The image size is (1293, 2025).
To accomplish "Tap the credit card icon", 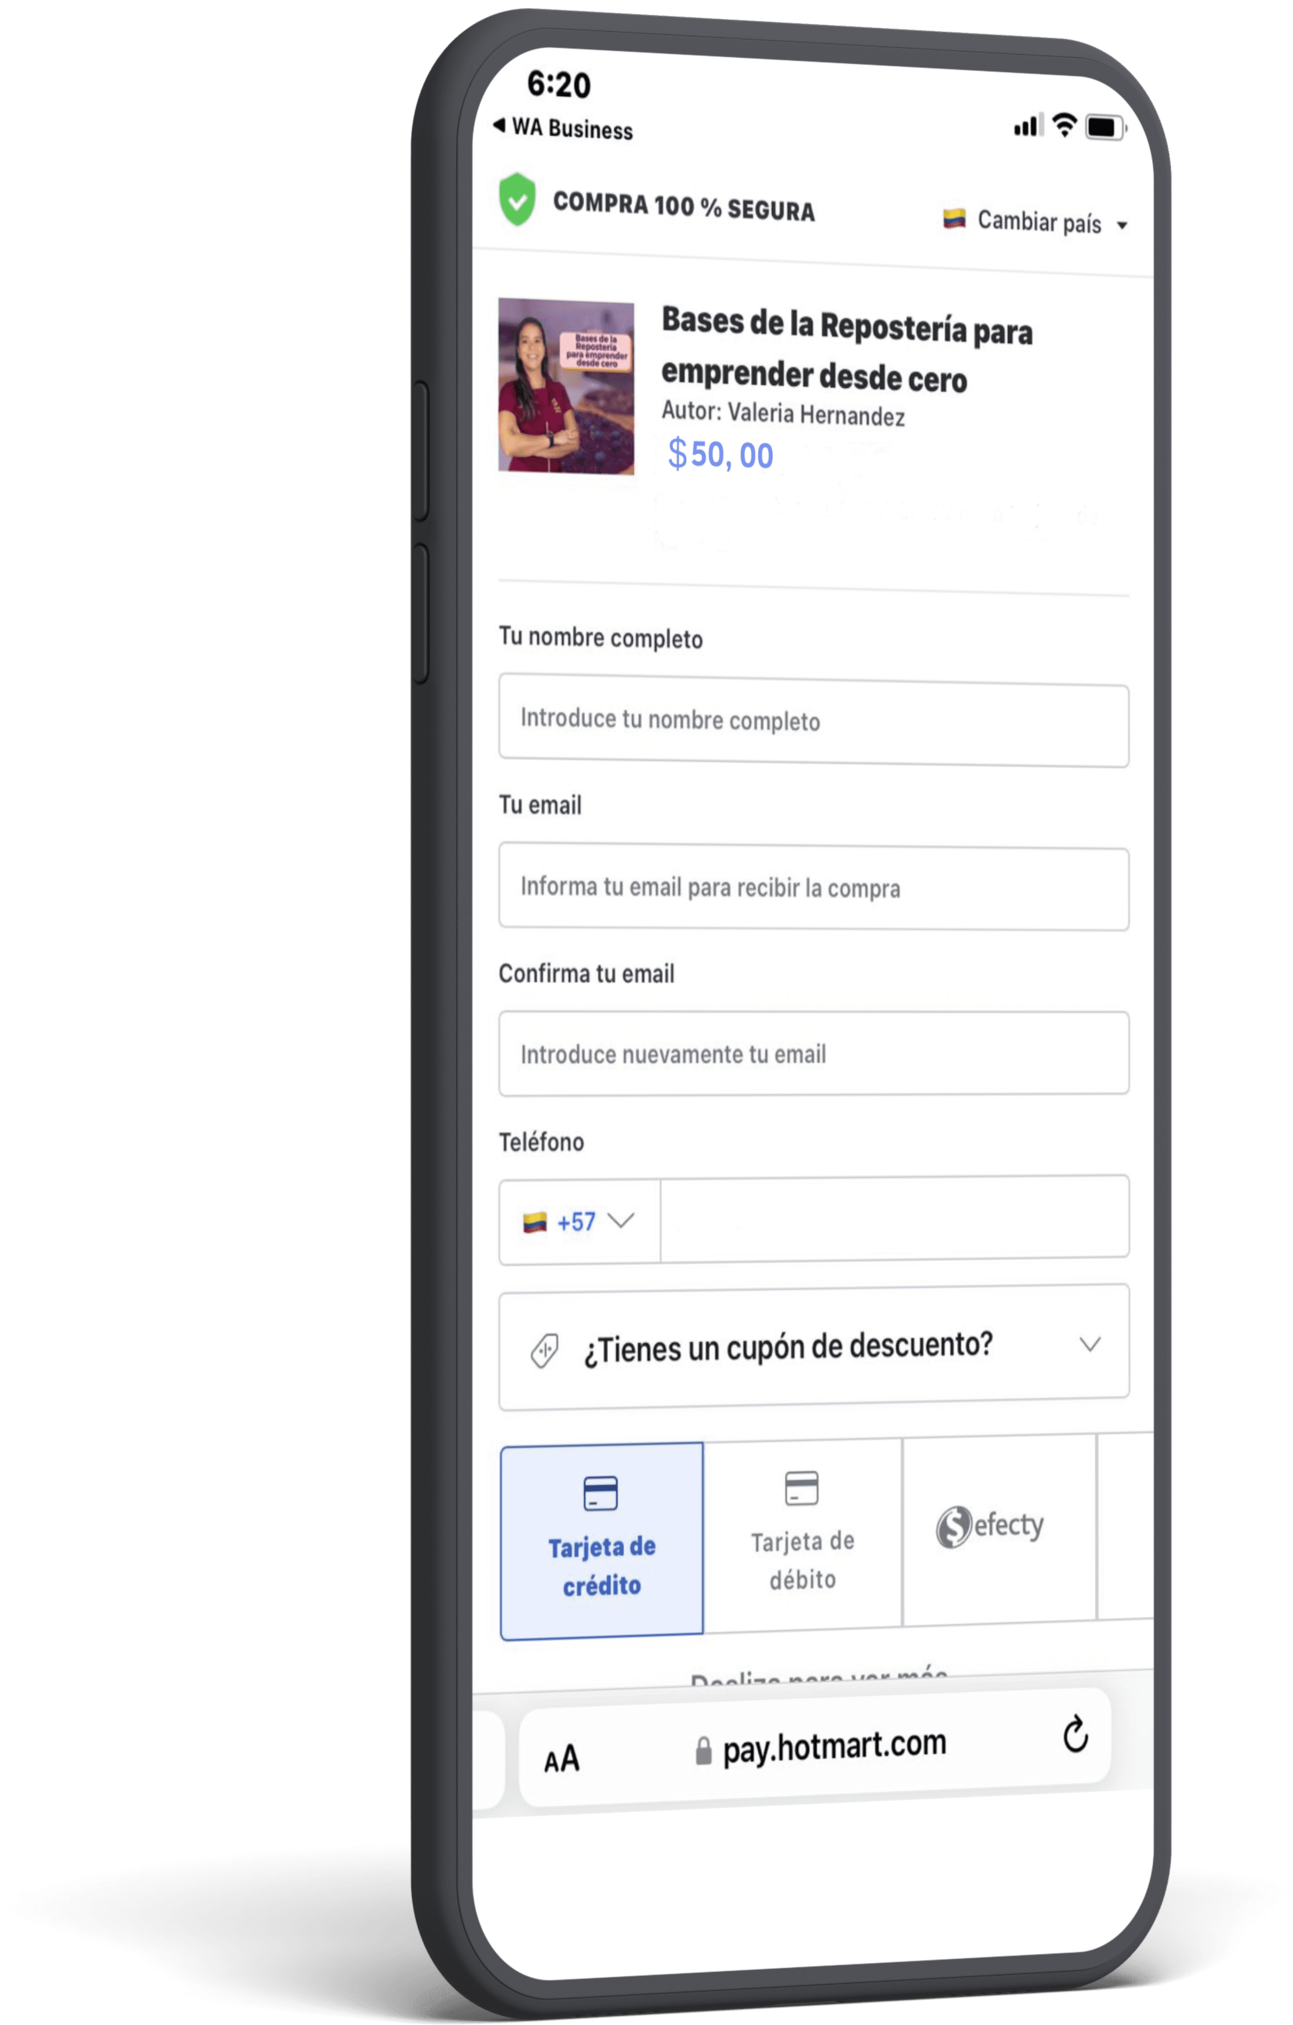I will click(600, 1493).
